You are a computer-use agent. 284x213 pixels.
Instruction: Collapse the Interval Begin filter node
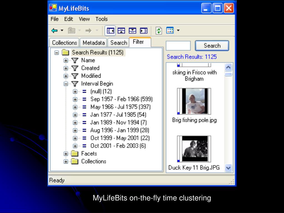pos(66,84)
